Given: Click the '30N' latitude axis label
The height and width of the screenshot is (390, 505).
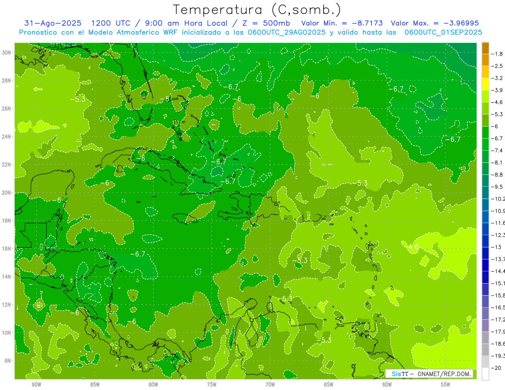Looking at the screenshot, I should (6, 53).
